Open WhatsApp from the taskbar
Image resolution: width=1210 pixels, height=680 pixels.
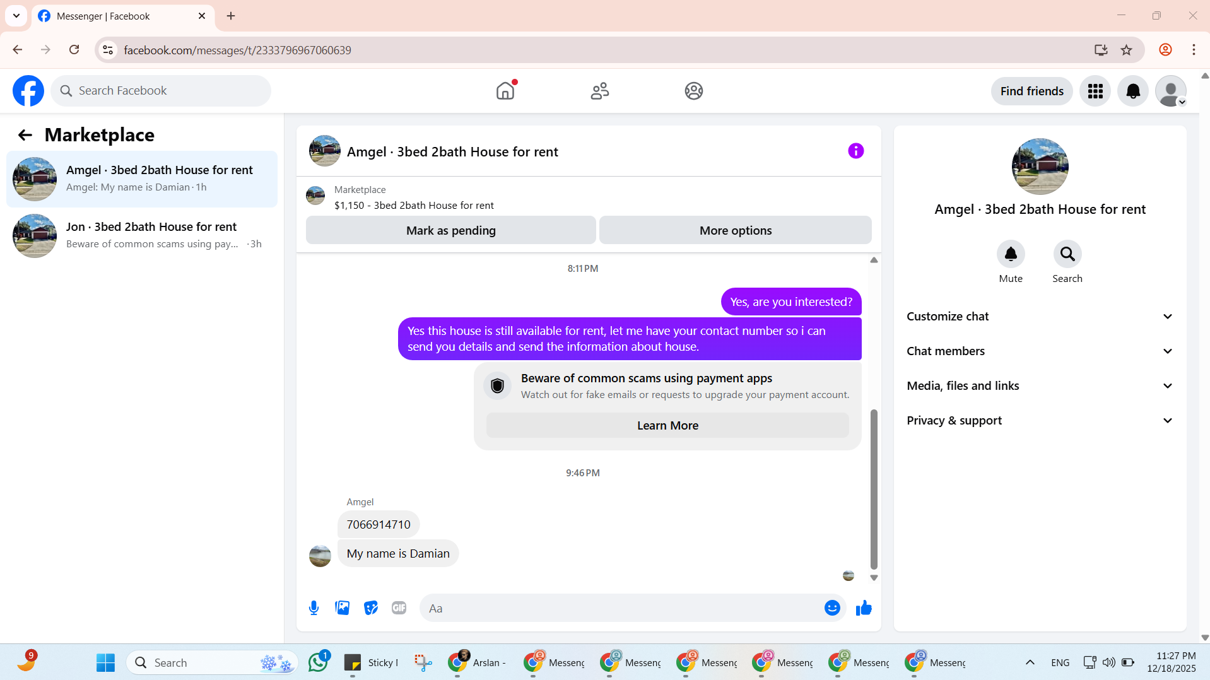(319, 662)
